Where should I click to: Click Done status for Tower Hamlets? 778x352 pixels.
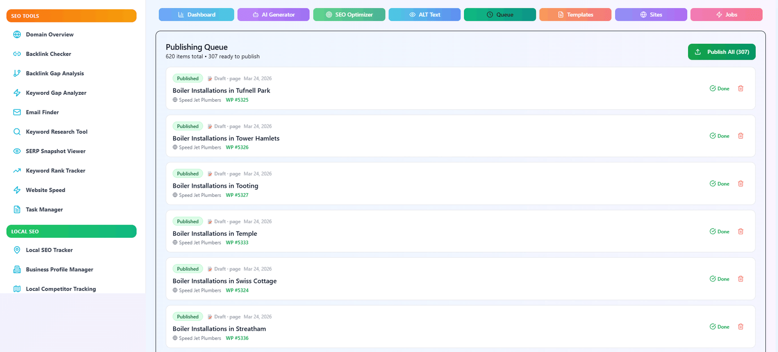(x=719, y=136)
